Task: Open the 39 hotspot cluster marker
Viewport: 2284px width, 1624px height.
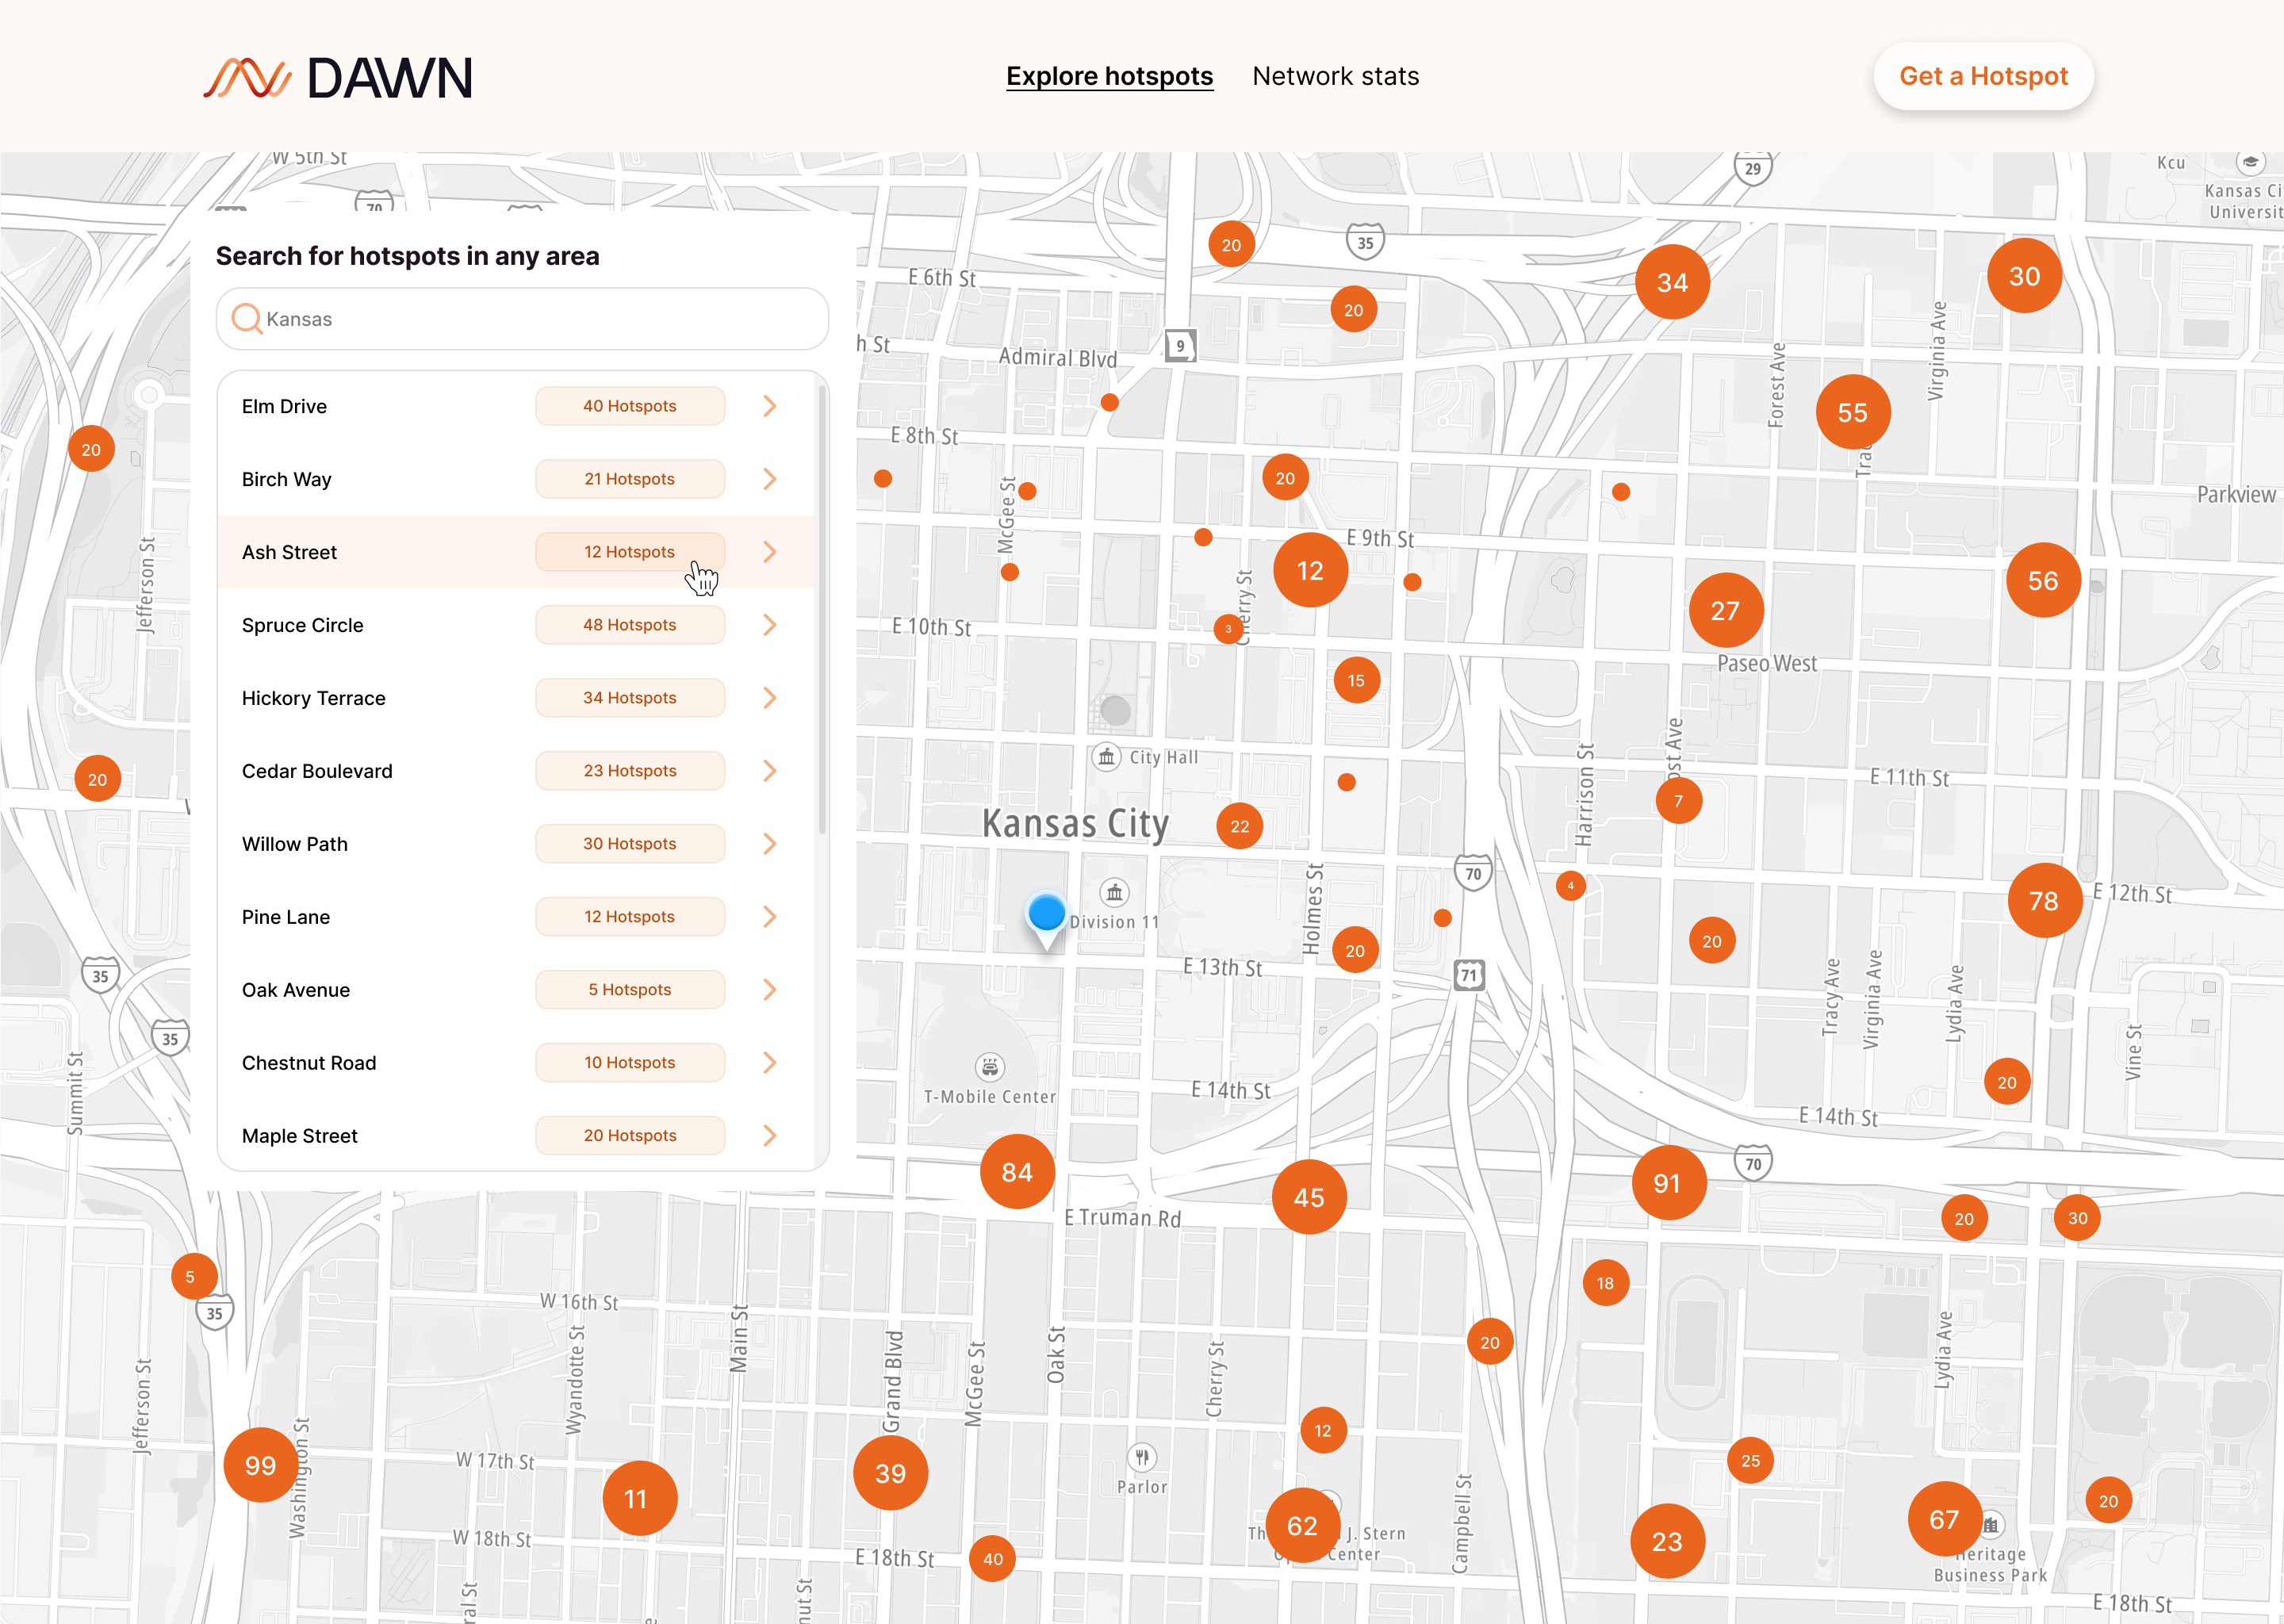Action: tap(890, 1473)
